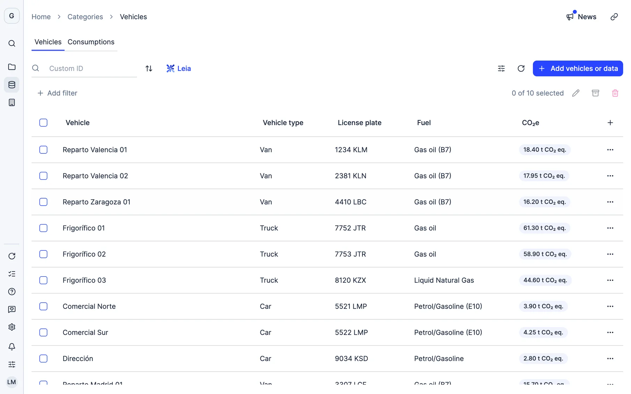Open the help question-mark icon in sidebar

(12, 291)
